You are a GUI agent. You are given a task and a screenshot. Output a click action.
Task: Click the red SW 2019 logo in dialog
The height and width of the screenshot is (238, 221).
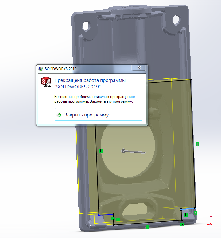46,82
